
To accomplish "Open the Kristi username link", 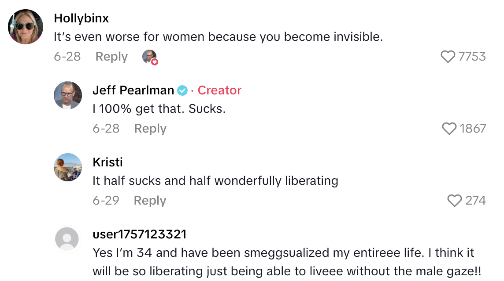I will tap(107, 162).
